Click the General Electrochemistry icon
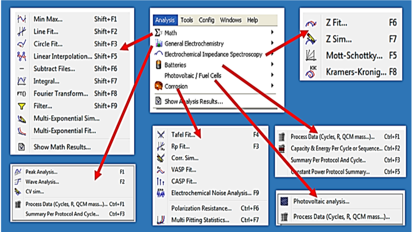The width and height of the screenshot is (412, 232). point(158,43)
